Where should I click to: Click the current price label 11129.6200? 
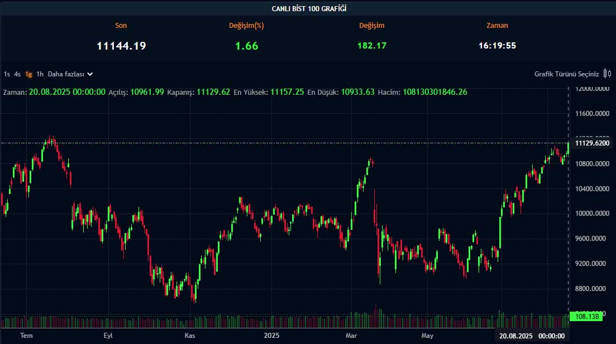pyautogui.click(x=592, y=143)
